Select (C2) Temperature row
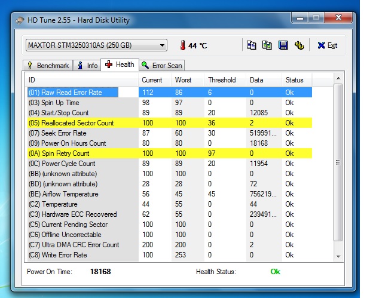Image resolution: width=367 pixels, height=298 pixels. (170, 204)
